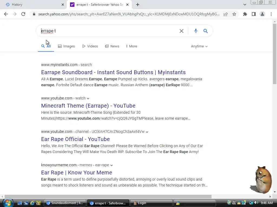The width and height of the screenshot is (277, 207).
Task: Open the More filters menu
Action: point(132,46)
